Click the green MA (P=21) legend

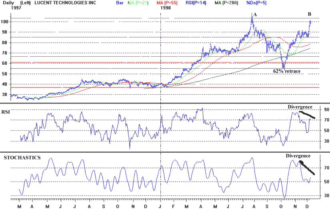click(x=138, y=3)
